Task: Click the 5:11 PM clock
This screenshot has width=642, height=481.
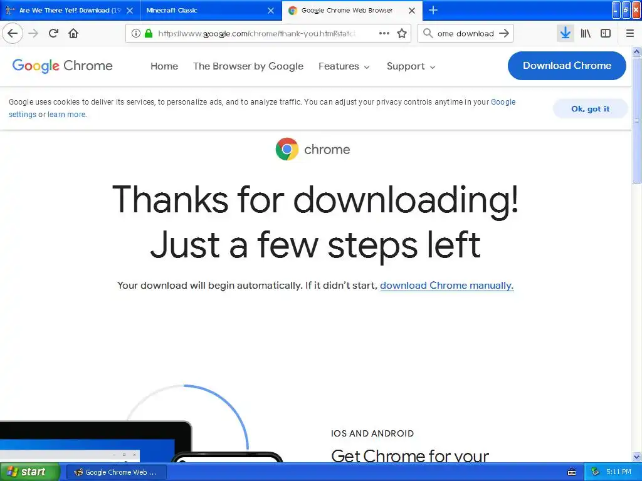Action: (x=619, y=472)
